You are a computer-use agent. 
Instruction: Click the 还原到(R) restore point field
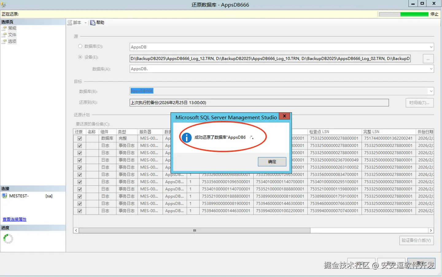(259, 103)
